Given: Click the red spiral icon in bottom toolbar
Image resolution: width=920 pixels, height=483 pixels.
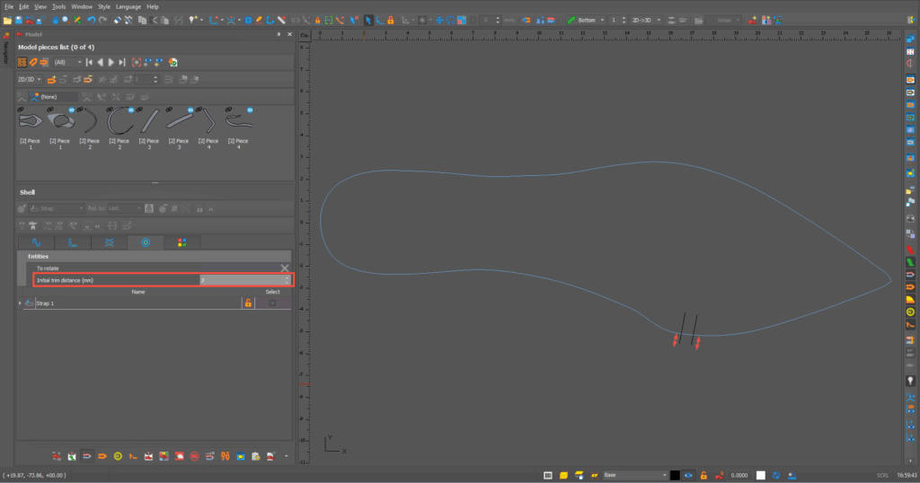Looking at the screenshot, I should (195, 456).
